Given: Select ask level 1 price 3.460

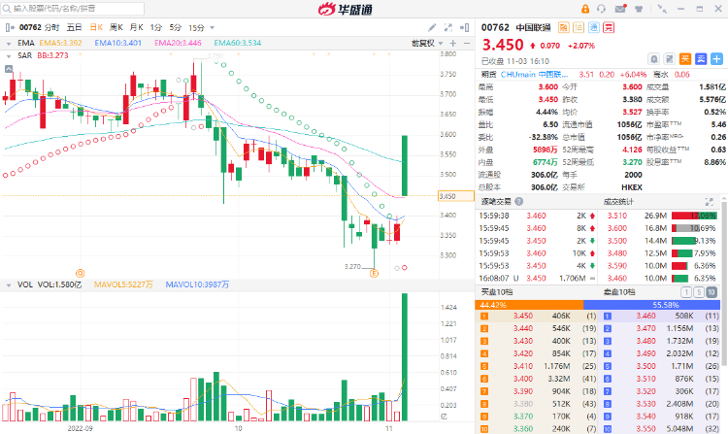Looking at the screenshot, I should pyautogui.click(x=645, y=316).
